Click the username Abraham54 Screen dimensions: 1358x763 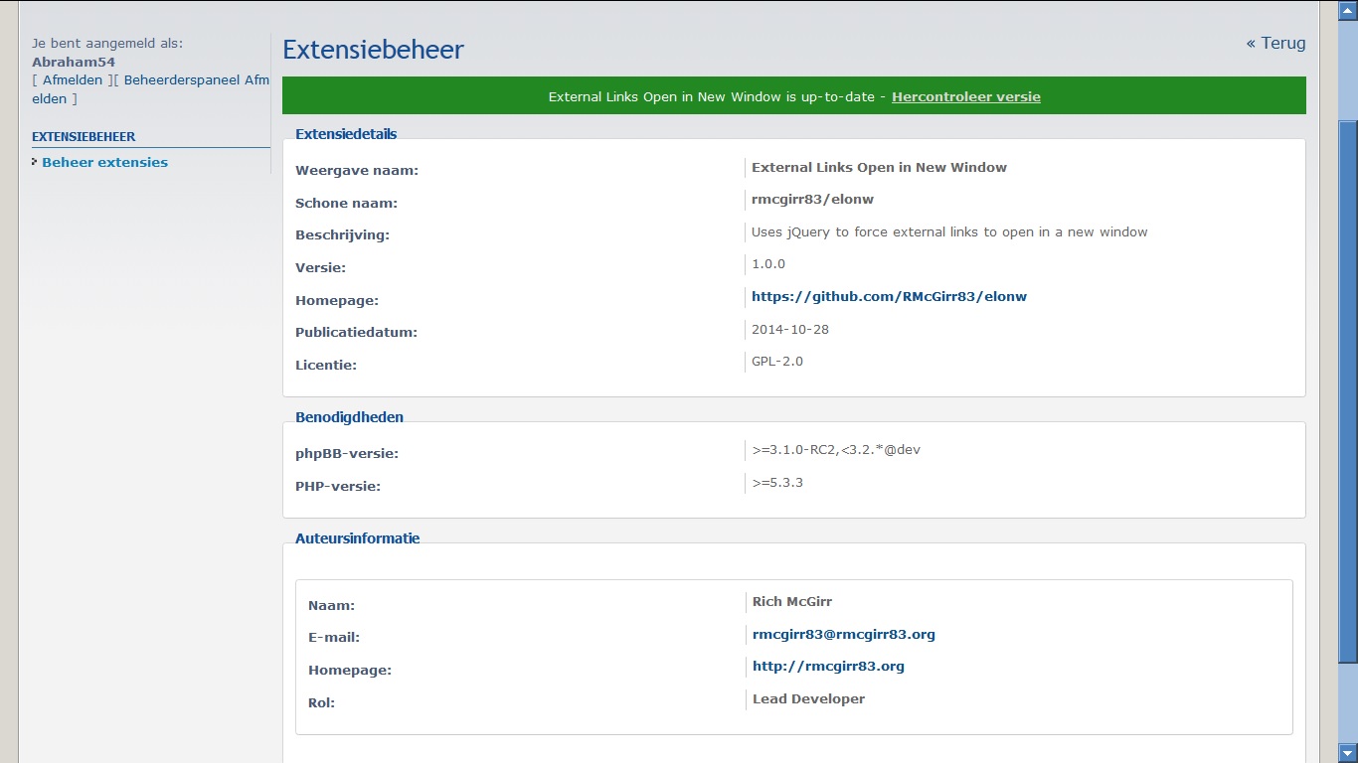click(x=74, y=62)
